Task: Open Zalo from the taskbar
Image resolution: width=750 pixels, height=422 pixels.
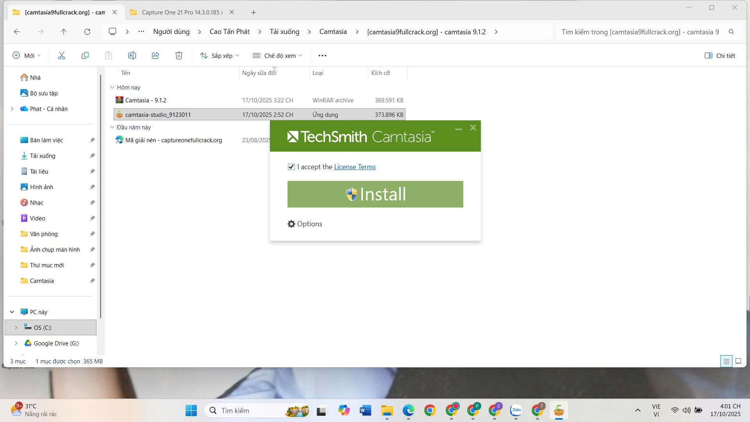Action: pyautogui.click(x=516, y=410)
